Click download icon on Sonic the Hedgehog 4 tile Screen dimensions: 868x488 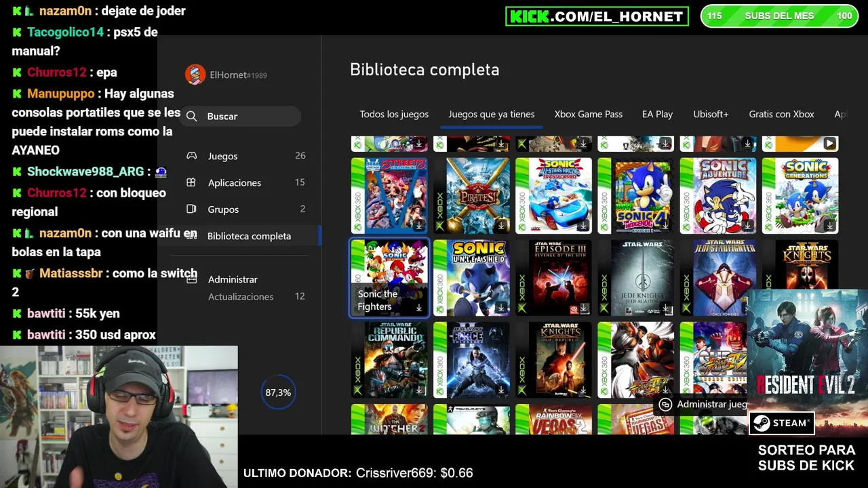665,226
